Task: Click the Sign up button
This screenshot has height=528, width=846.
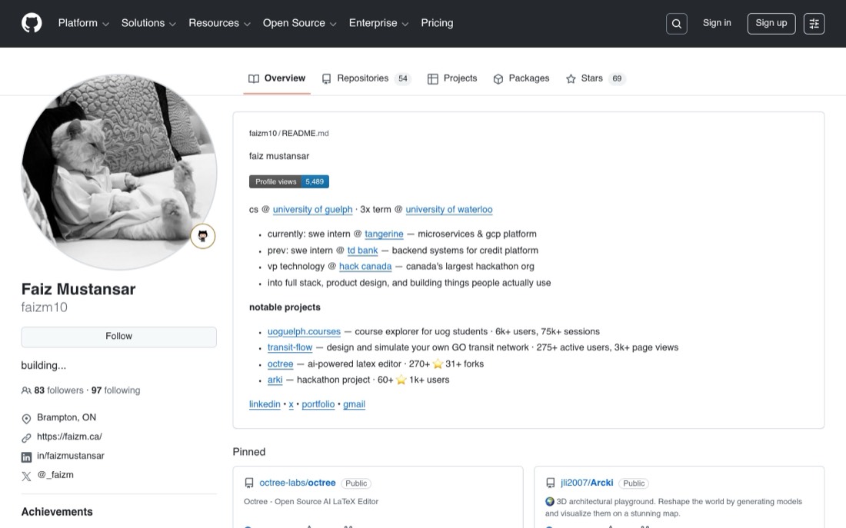Action: point(771,24)
